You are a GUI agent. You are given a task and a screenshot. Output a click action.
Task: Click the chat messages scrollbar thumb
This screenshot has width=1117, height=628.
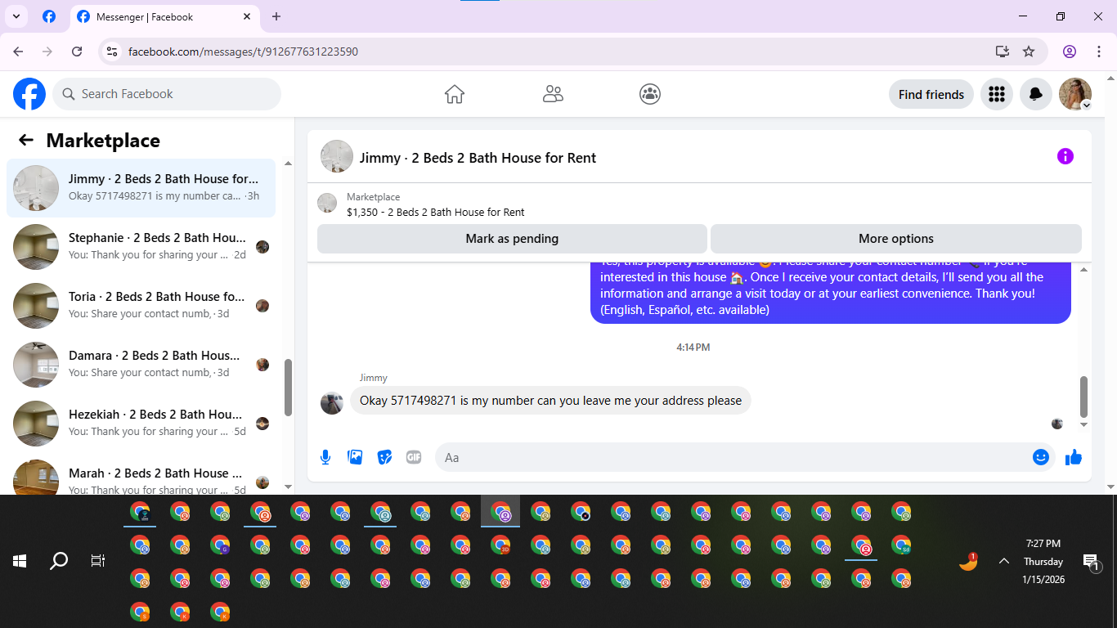point(1084,396)
